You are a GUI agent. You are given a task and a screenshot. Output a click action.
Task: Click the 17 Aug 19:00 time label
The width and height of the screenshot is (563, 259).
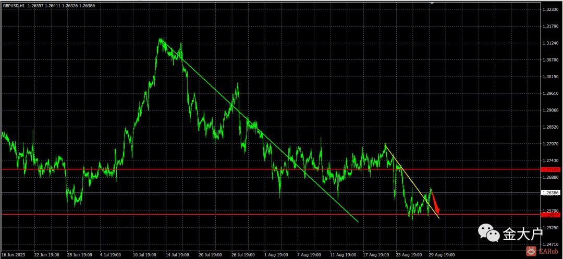tap(376, 255)
